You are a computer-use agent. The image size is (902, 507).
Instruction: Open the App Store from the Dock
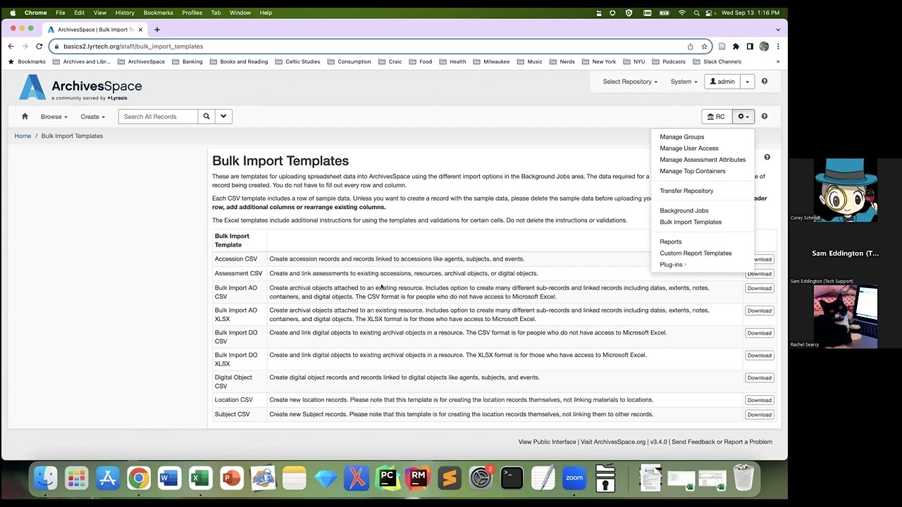[x=108, y=478]
